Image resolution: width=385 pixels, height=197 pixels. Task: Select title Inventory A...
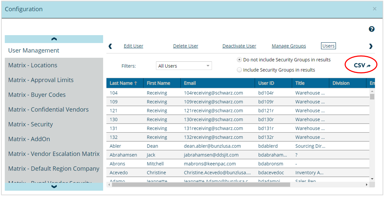(309, 173)
